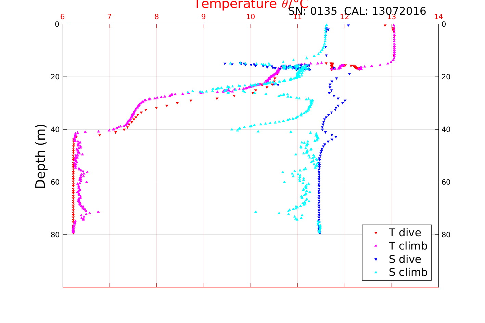
Task: Click the blue S dive legend marker
Action: (375, 259)
